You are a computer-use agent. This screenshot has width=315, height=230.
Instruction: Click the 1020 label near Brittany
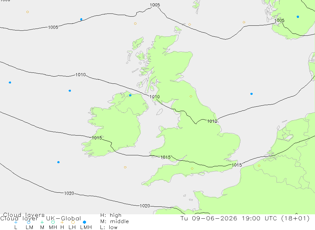point(145,206)
